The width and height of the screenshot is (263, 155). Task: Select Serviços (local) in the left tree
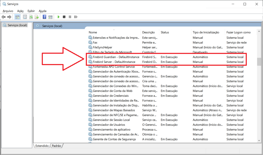pyautogui.click(x=17, y=25)
